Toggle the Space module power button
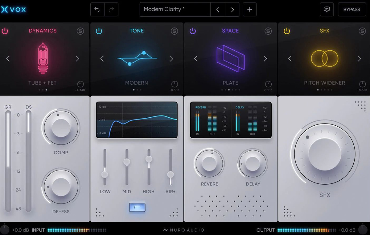The width and height of the screenshot is (370, 235). (x=193, y=31)
